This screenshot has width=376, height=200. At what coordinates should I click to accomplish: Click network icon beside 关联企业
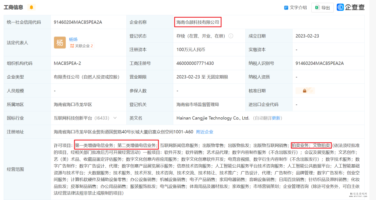click(72, 46)
